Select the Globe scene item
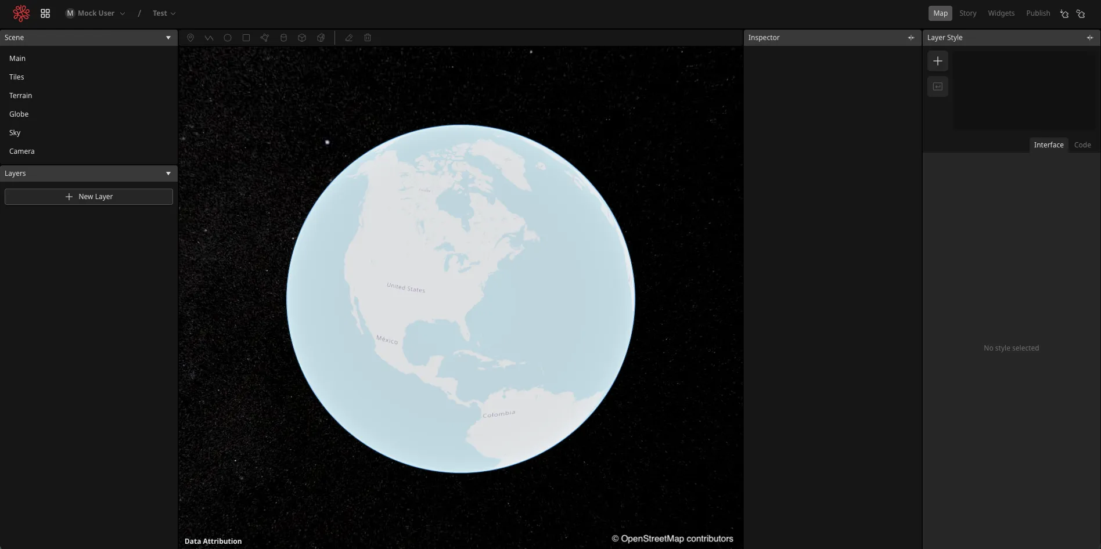1101x549 pixels. pyautogui.click(x=89, y=114)
